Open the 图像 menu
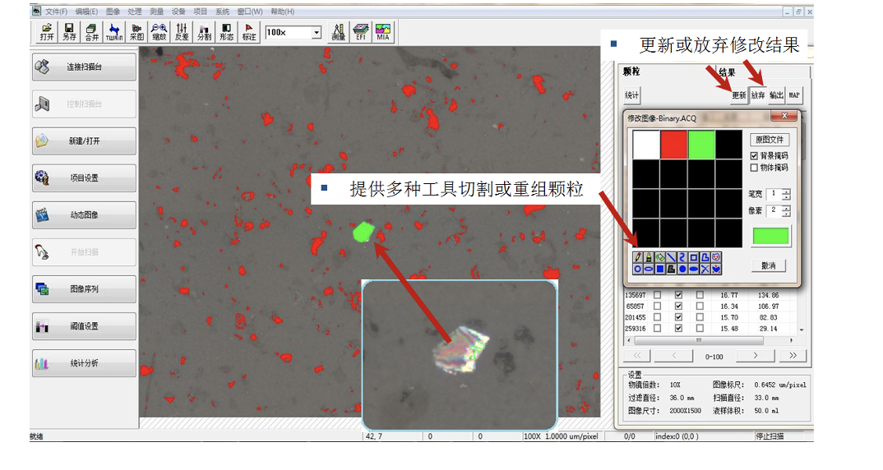 pos(113,12)
